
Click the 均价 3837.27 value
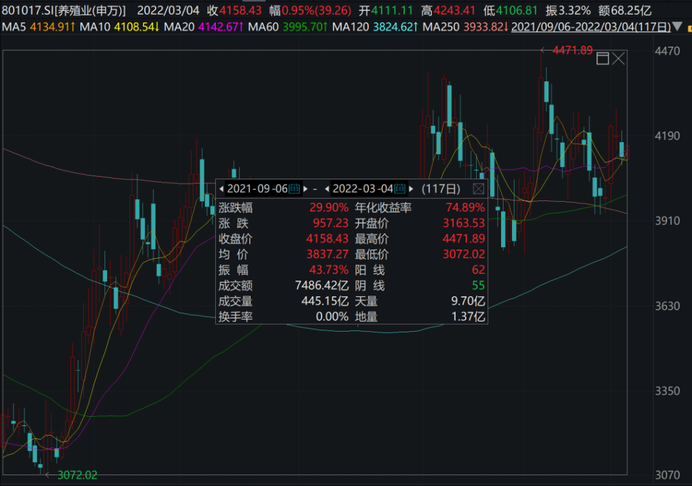(x=327, y=254)
